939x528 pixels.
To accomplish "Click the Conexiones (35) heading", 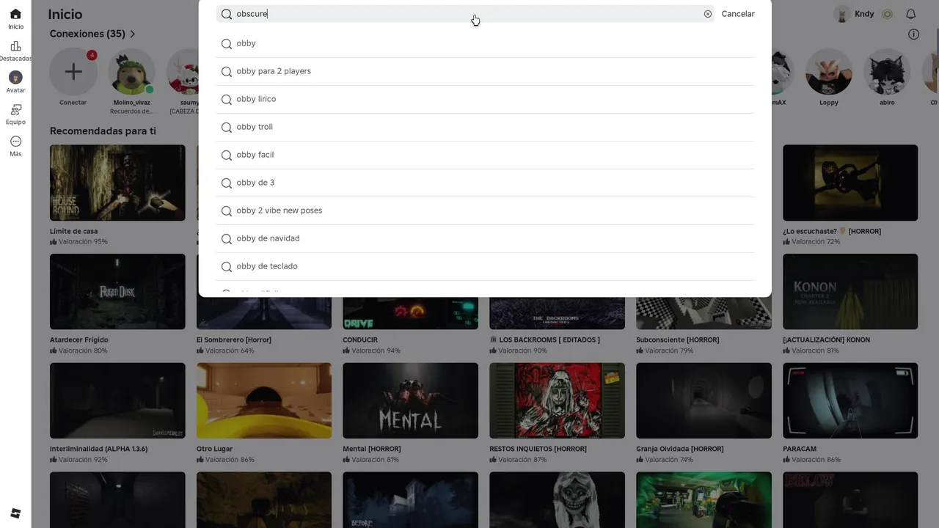I will point(87,34).
